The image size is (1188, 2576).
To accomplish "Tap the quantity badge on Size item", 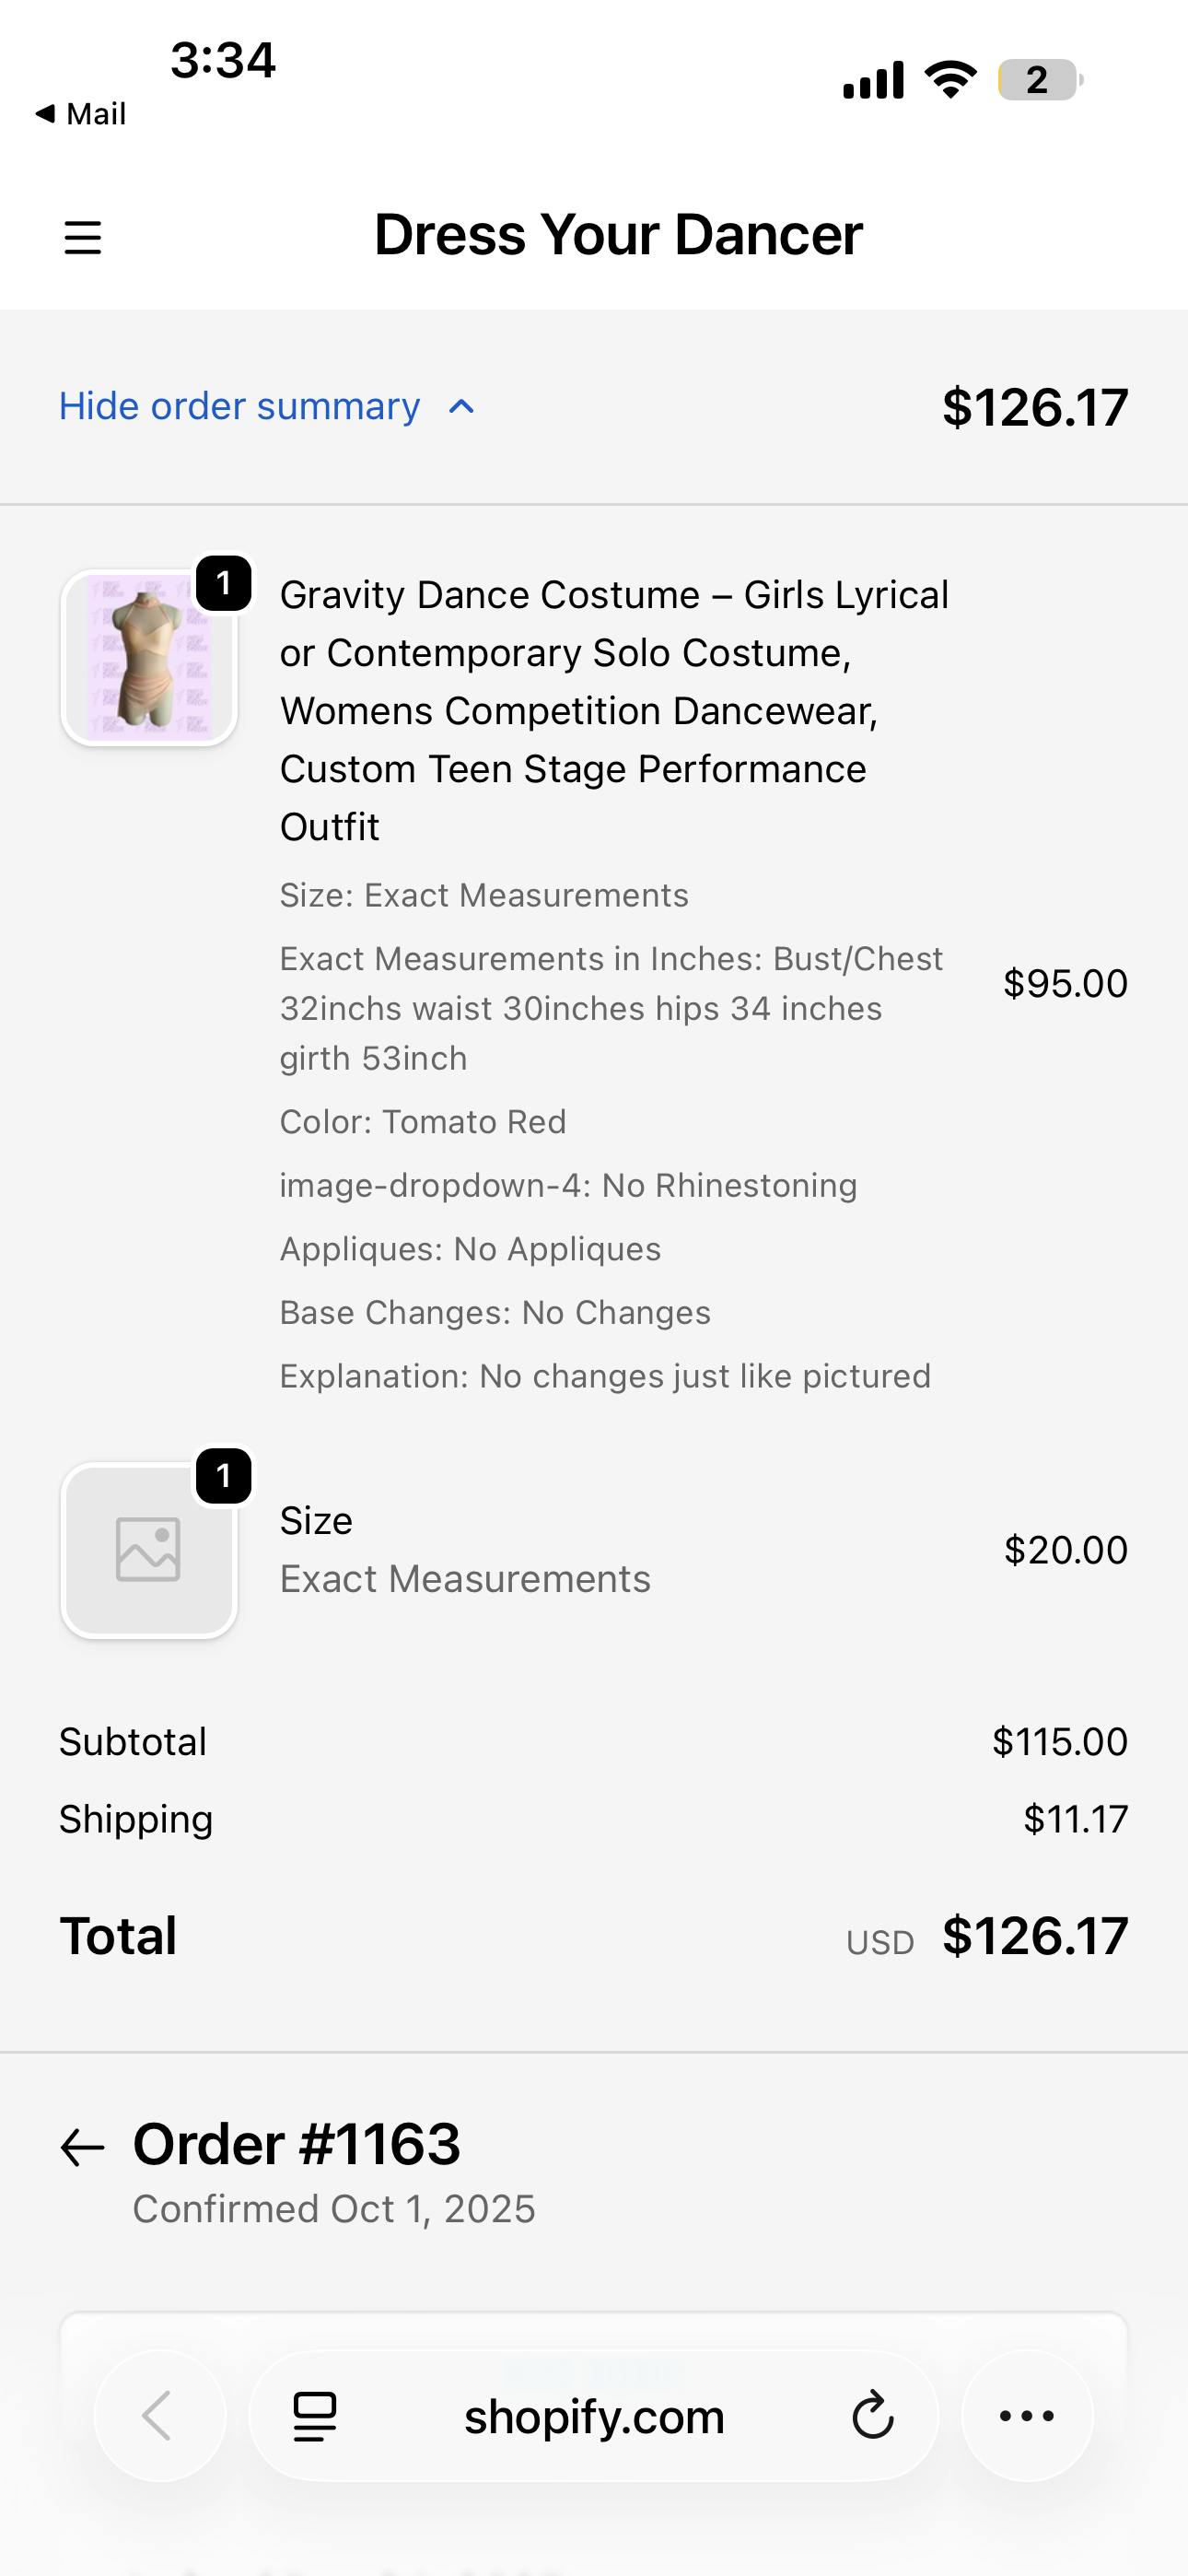I will pyautogui.click(x=223, y=1476).
